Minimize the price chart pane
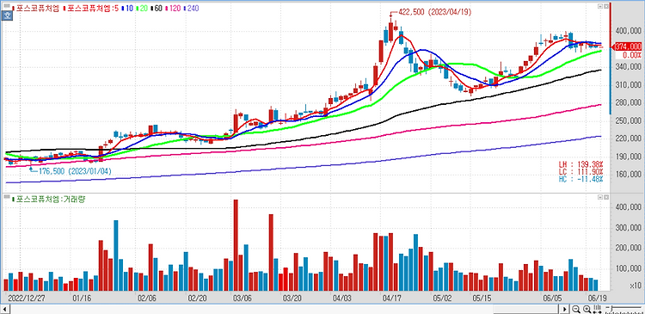645x314 pixels. (600, 6)
